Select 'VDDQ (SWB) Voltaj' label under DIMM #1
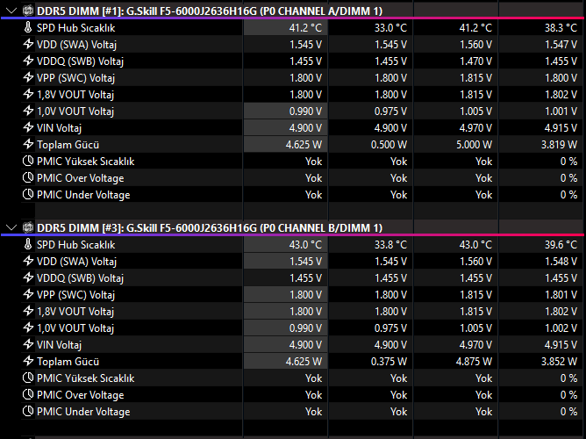This screenshot has width=586, height=439. [x=80, y=61]
